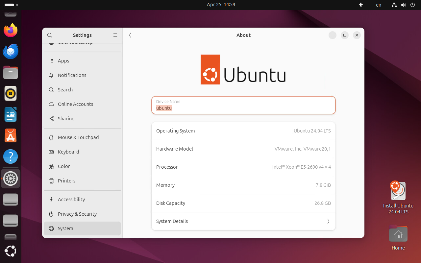Open Ubuntu App Center from dock

tap(11, 135)
